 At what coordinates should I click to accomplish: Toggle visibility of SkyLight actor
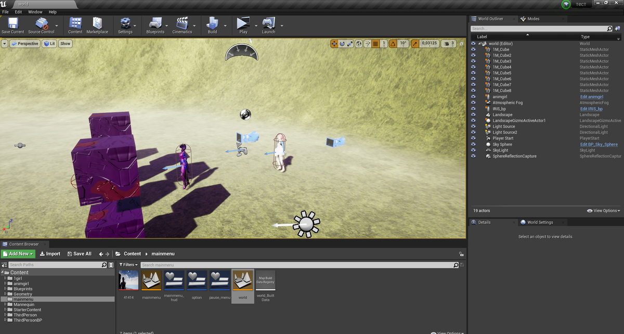(x=473, y=150)
